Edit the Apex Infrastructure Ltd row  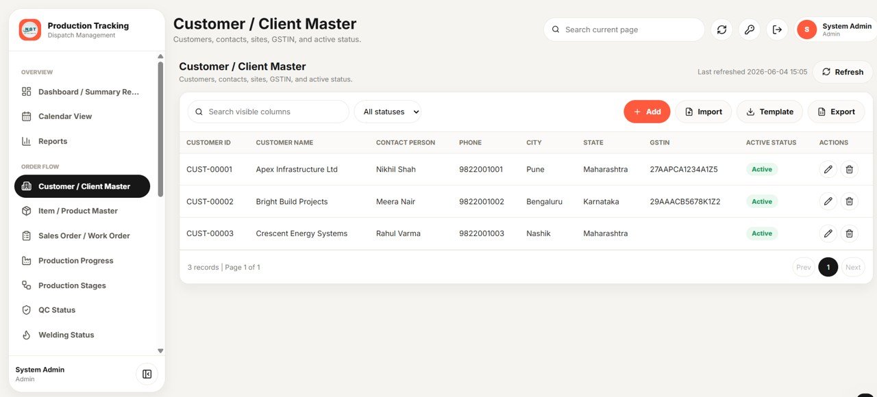click(828, 169)
